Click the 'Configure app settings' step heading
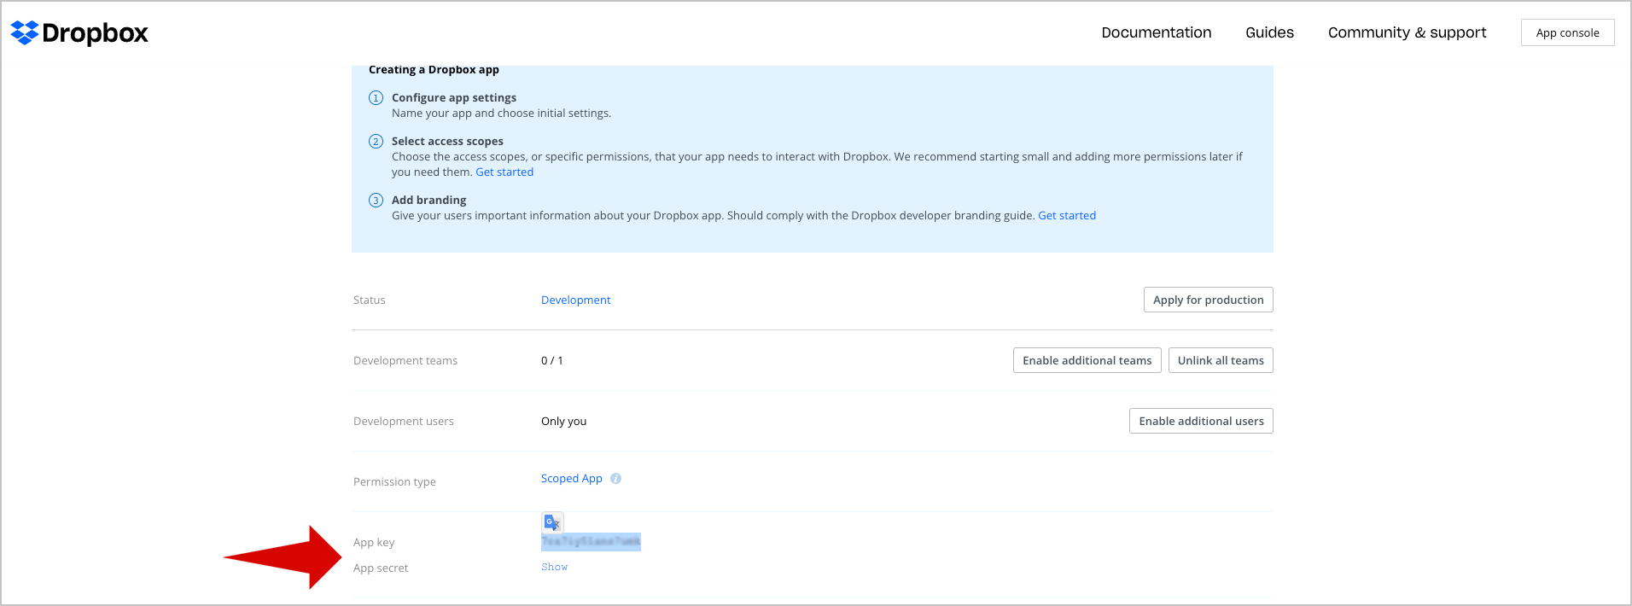The height and width of the screenshot is (606, 1632). pyautogui.click(x=454, y=98)
